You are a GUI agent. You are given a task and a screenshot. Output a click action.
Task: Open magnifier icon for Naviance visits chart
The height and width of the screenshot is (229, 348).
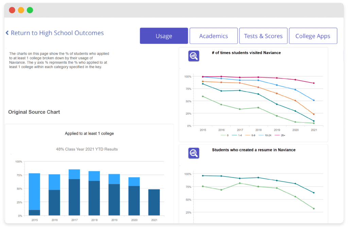pos(194,56)
